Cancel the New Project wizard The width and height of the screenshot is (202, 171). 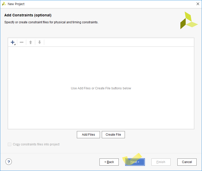[x=187, y=162]
